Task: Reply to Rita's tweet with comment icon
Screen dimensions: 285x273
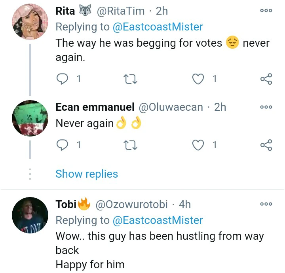Action: [x=63, y=79]
